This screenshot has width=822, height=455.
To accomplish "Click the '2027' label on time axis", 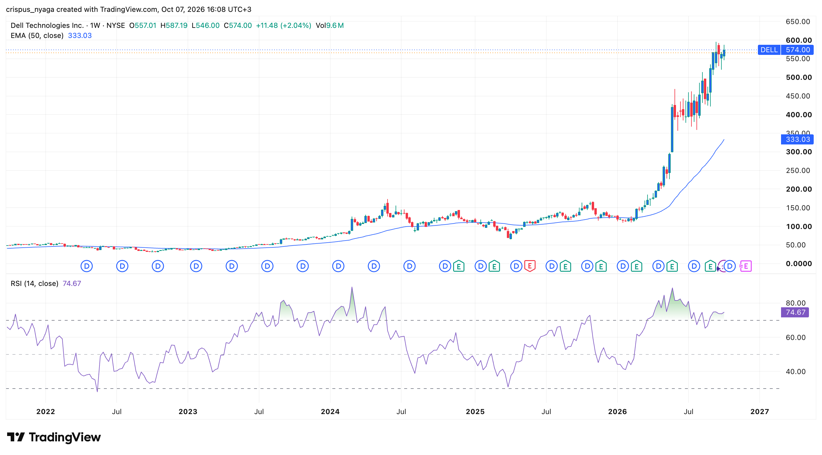I will [x=759, y=412].
